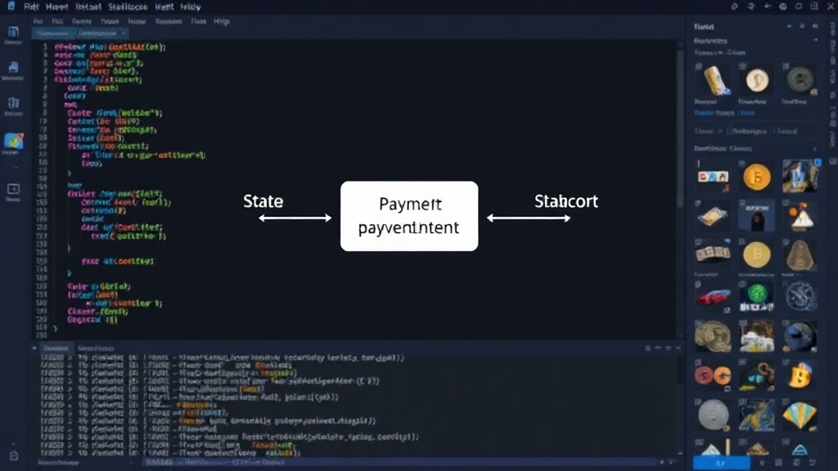838x471 pixels.
Task: Click the blue link text under top thumbnails
Action: pos(724,113)
